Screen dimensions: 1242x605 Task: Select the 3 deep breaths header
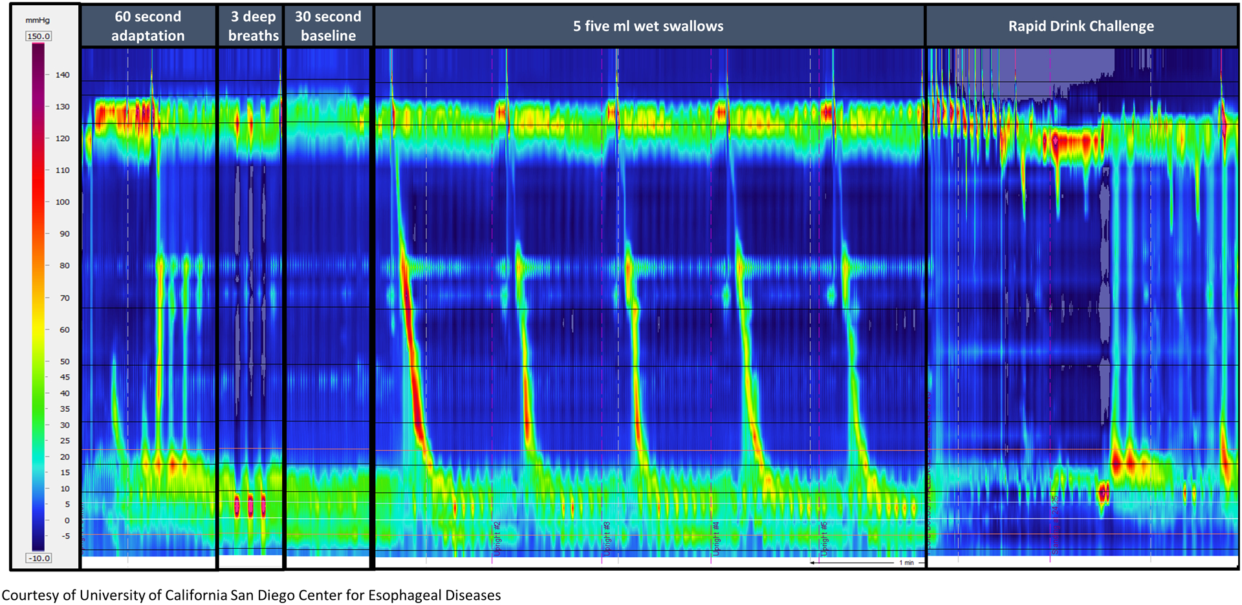[252, 26]
